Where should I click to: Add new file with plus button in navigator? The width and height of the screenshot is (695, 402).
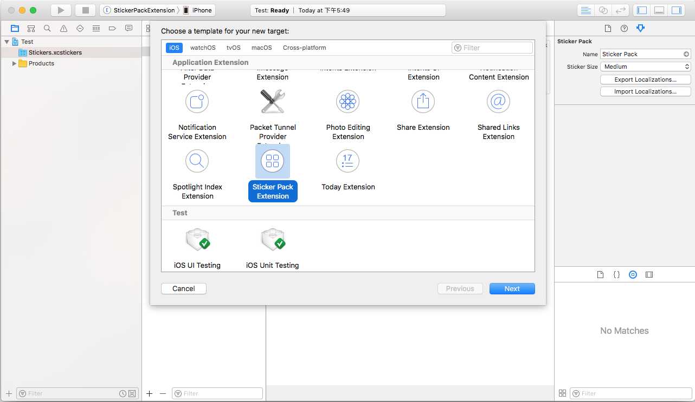point(8,393)
